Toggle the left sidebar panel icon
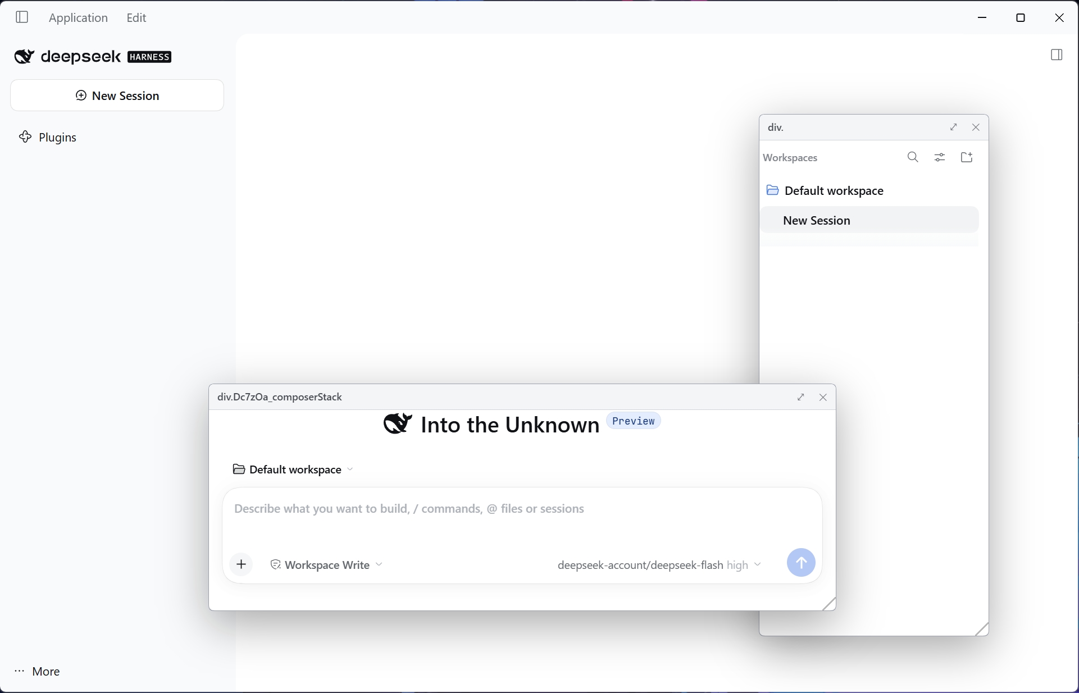Image resolution: width=1079 pixels, height=693 pixels. click(x=22, y=17)
